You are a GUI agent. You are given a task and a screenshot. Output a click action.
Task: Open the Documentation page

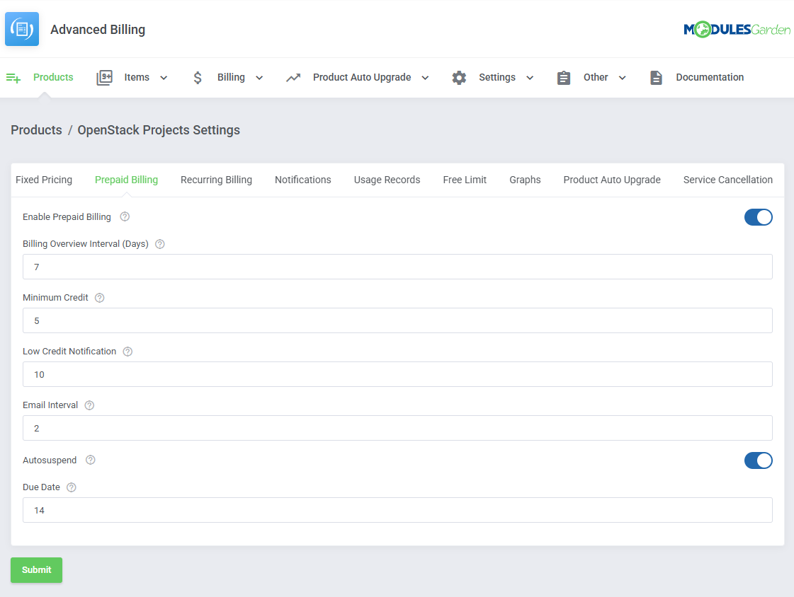tap(710, 77)
